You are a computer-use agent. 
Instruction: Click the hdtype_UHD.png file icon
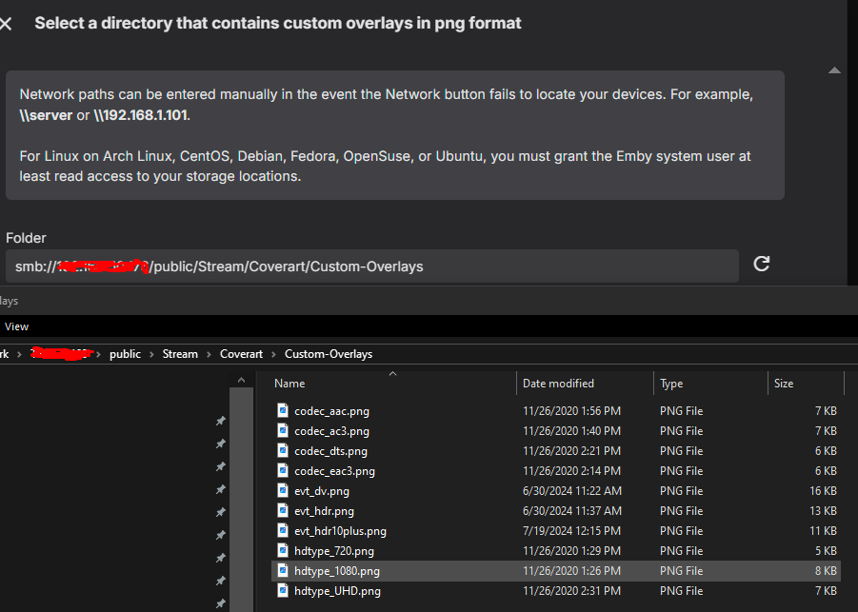pos(283,591)
